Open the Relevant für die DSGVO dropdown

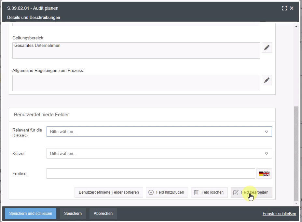point(159,132)
